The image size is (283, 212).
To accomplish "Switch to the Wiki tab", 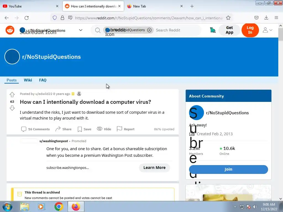I will click(28, 80).
